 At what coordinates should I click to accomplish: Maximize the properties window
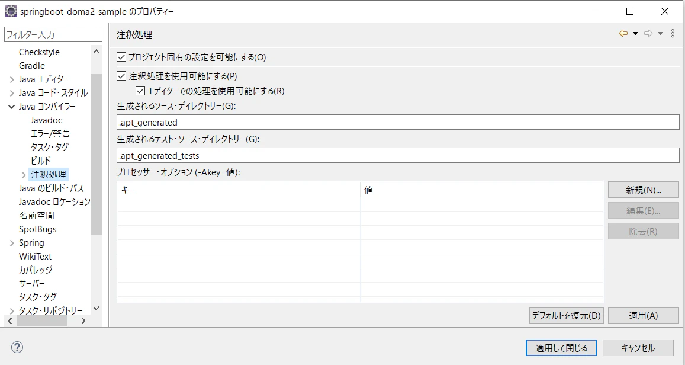(x=630, y=11)
